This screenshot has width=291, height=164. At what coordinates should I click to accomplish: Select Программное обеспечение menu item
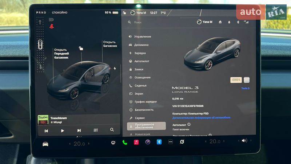pyautogui.click(x=146, y=126)
